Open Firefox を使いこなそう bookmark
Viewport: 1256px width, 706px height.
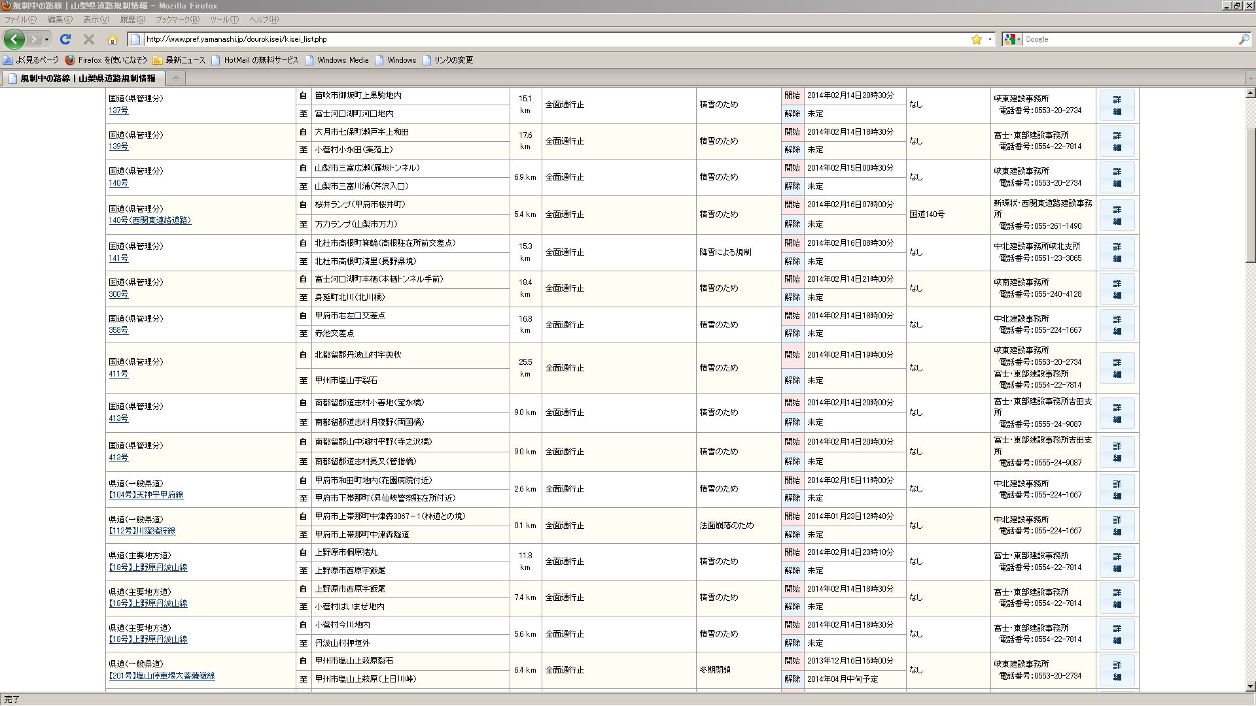point(106,60)
